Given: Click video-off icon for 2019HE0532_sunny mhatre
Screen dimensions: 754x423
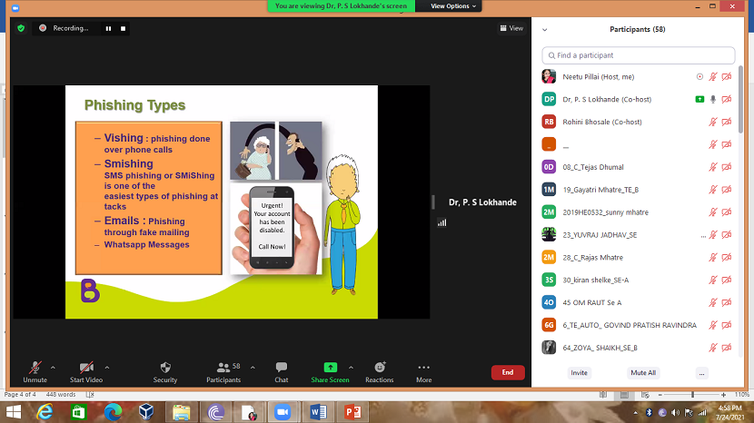Looking at the screenshot, I should pos(727,212).
